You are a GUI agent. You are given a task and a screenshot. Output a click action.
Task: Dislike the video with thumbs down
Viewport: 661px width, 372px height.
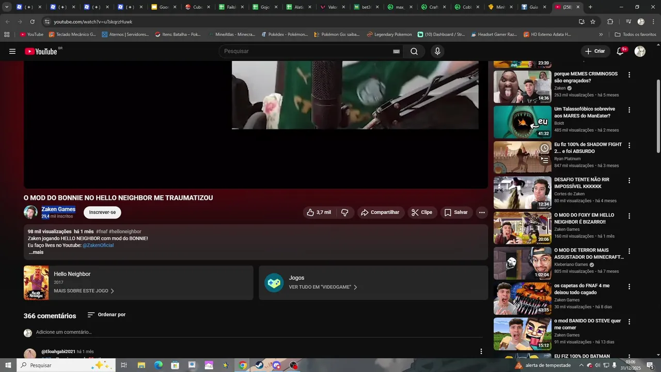coord(344,212)
